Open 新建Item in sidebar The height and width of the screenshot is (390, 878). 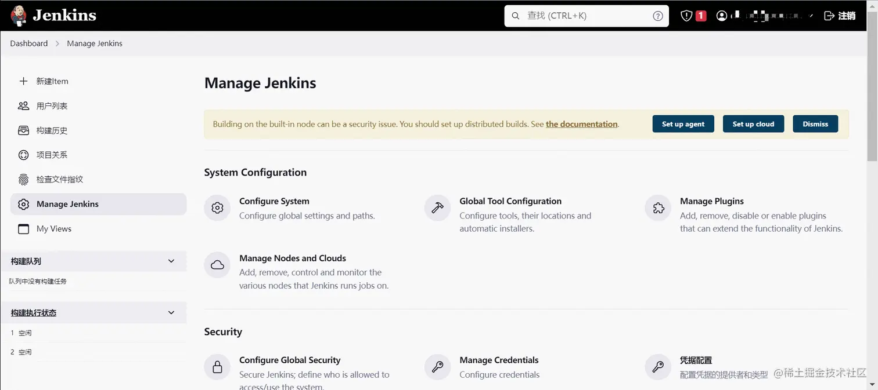52,81
